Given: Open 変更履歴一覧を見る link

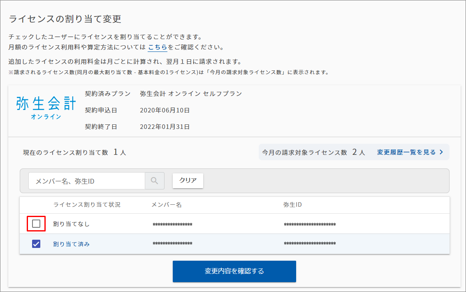Looking at the screenshot, I should click(x=406, y=152).
